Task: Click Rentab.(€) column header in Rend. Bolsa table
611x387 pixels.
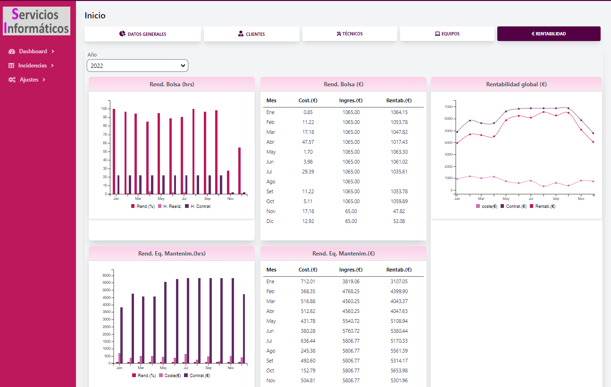Action: [x=399, y=100]
